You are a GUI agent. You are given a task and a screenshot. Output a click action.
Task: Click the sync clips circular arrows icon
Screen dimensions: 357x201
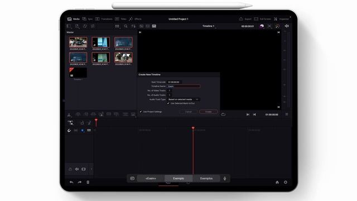coord(85,26)
